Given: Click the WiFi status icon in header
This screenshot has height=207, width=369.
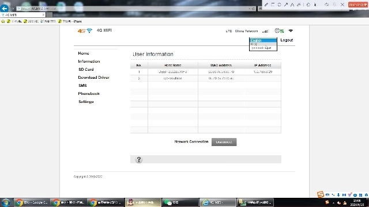Looking at the screenshot, I should point(291,30).
